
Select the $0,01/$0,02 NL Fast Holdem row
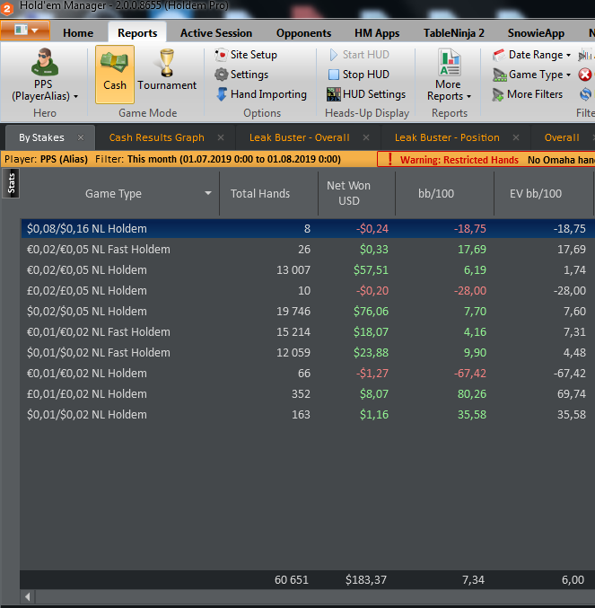(308, 352)
